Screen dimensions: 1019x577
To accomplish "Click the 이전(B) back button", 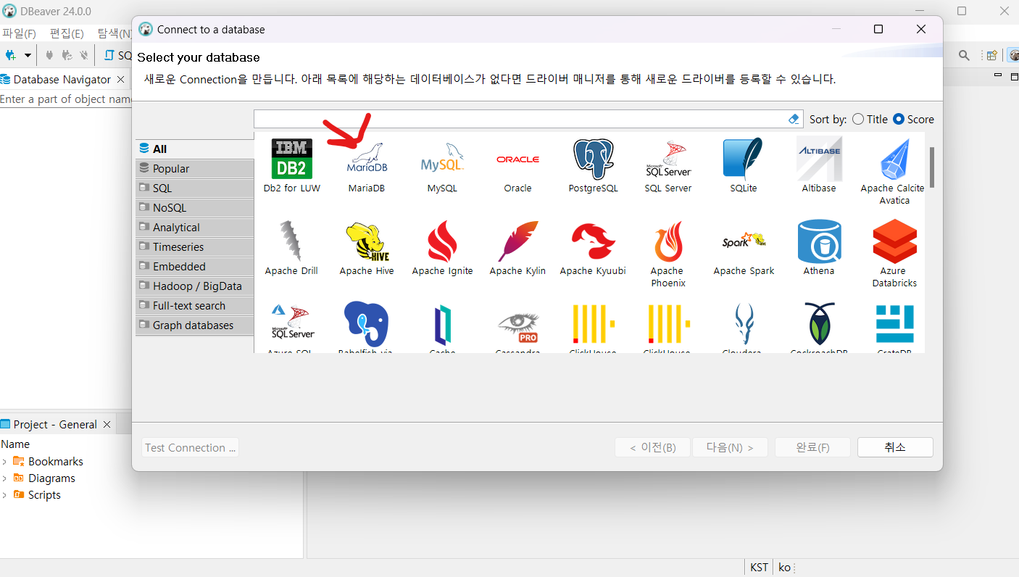I will click(x=652, y=447).
